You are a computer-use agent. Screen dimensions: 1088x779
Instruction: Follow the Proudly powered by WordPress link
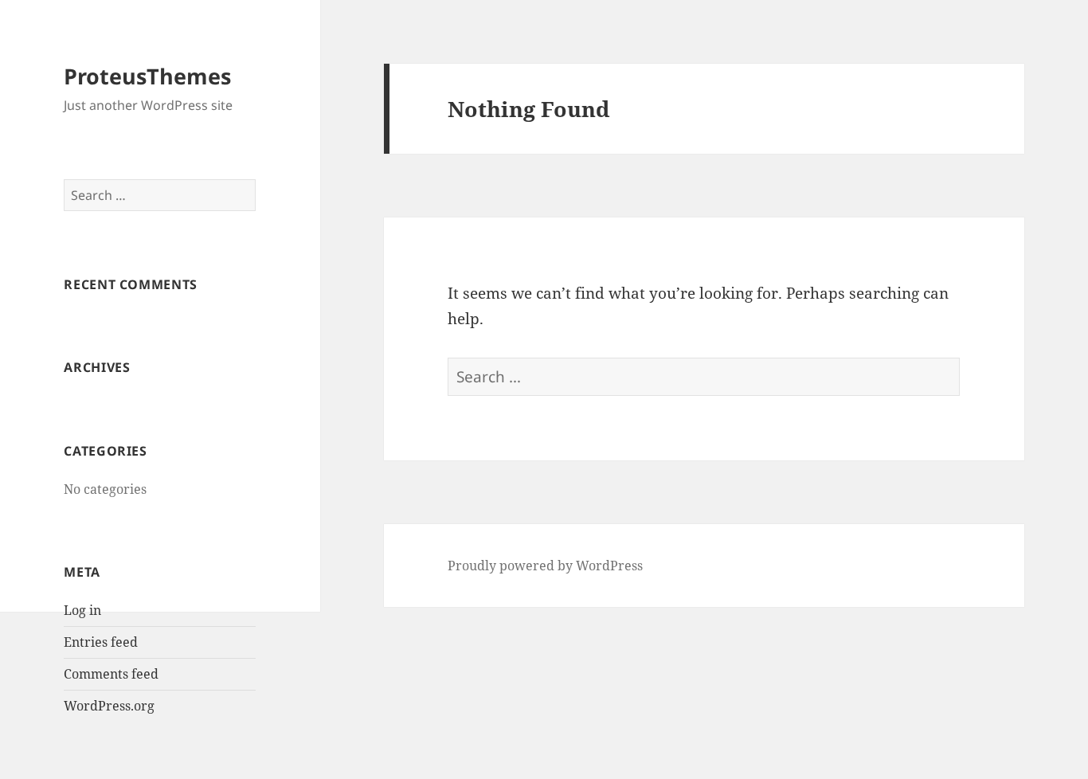(x=545, y=566)
